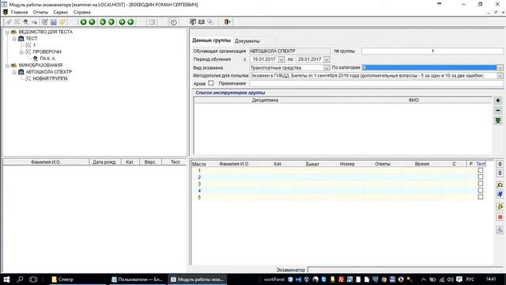
Task: Open the Сервис menu
Action: click(61, 13)
